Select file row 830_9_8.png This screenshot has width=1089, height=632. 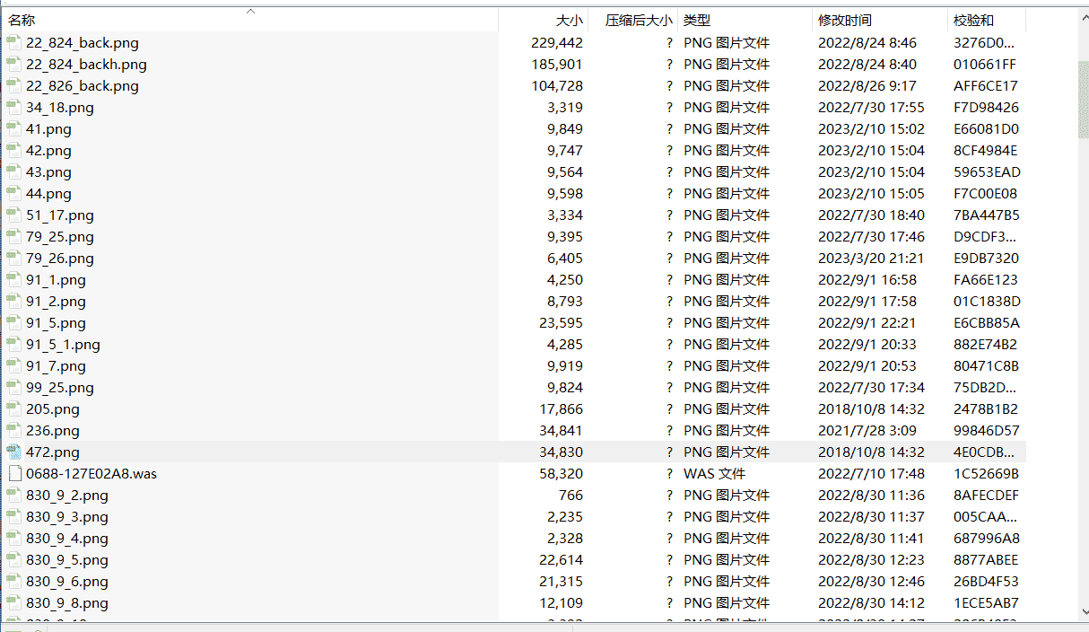click(67, 602)
